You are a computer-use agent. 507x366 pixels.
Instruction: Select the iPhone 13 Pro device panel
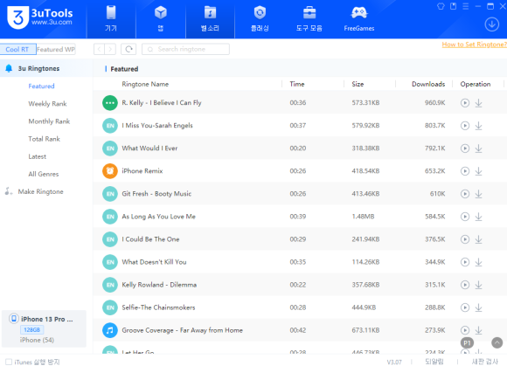click(44, 328)
